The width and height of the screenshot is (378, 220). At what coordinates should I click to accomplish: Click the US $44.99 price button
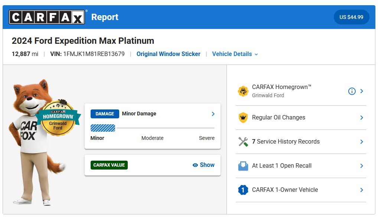click(x=351, y=17)
